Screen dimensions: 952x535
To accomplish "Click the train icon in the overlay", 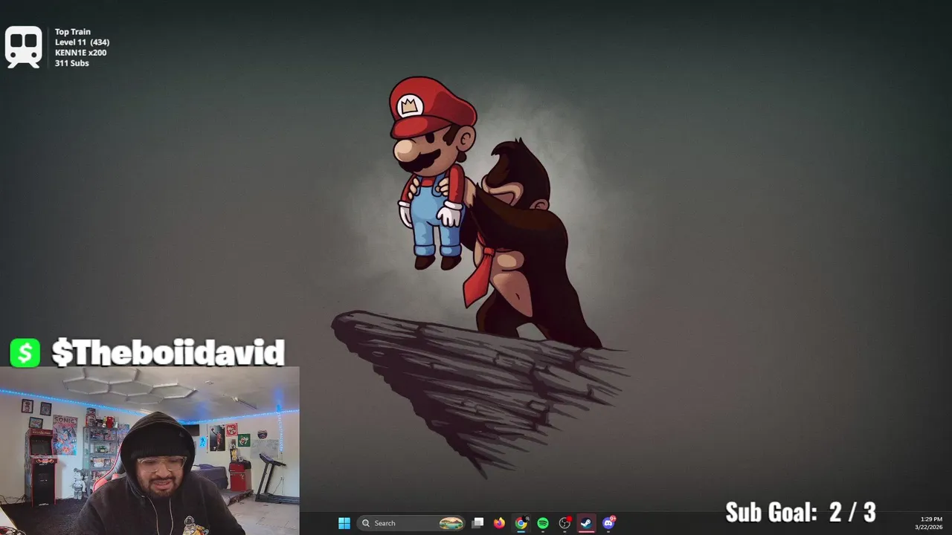I will (x=24, y=47).
